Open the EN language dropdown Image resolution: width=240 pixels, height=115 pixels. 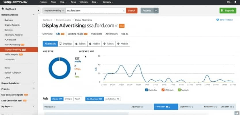click(x=229, y=2)
